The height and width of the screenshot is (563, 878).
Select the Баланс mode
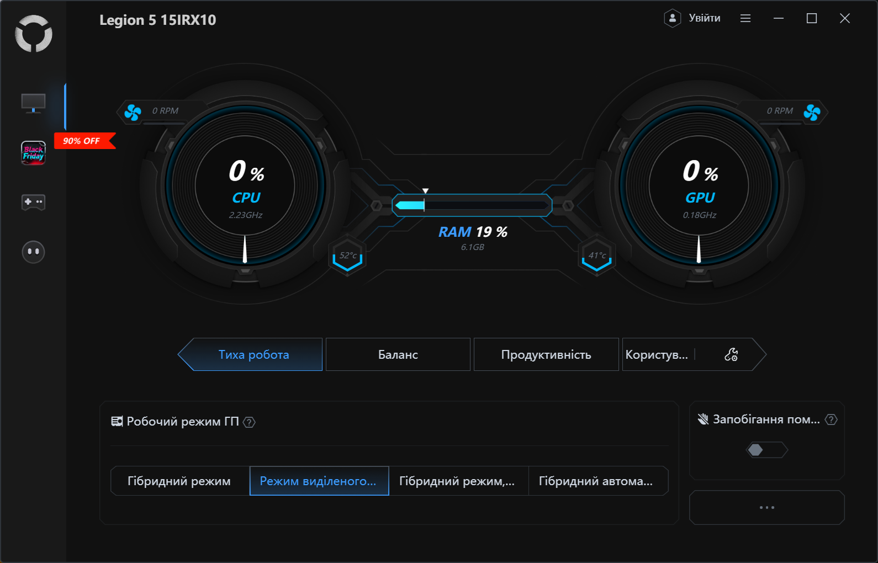tap(398, 354)
